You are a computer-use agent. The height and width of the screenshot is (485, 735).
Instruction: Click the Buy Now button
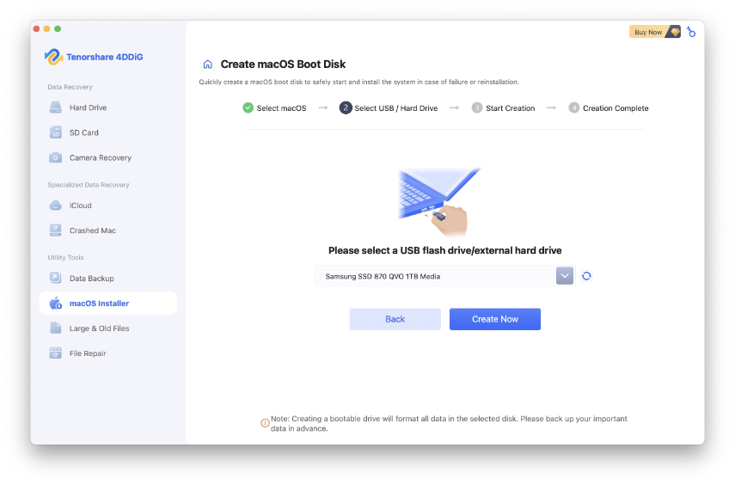(654, 32)
